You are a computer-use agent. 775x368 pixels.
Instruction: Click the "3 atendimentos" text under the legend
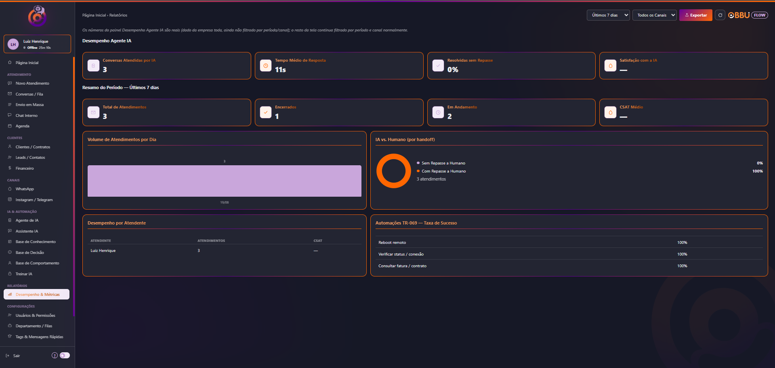431,179
